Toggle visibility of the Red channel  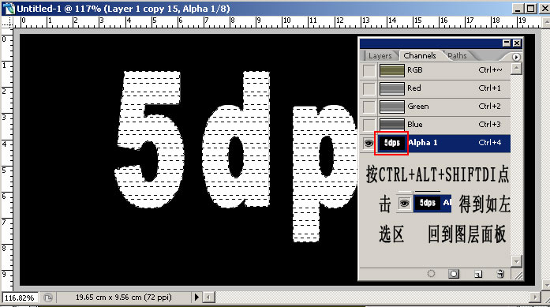pos(369,88)
